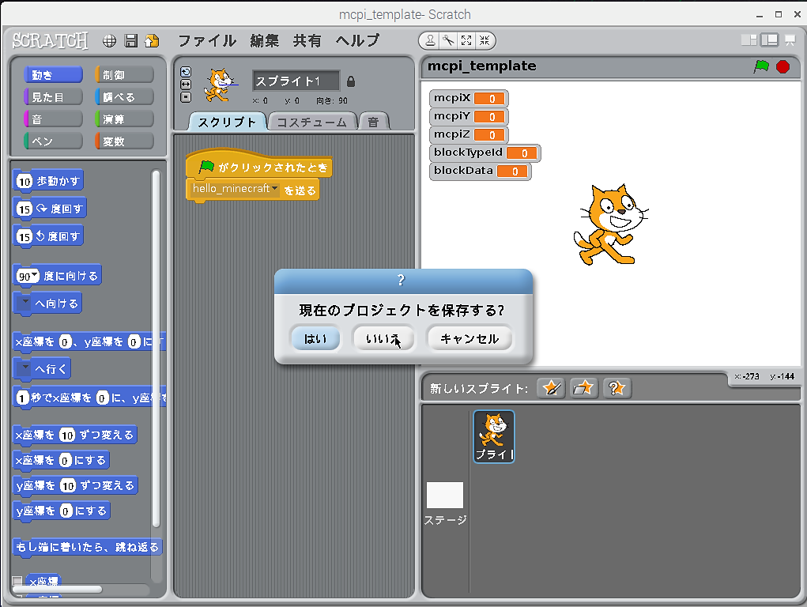Click the globe language icon
The width and height of the screenshot is (807, 607).
click(x=109, y=40)
